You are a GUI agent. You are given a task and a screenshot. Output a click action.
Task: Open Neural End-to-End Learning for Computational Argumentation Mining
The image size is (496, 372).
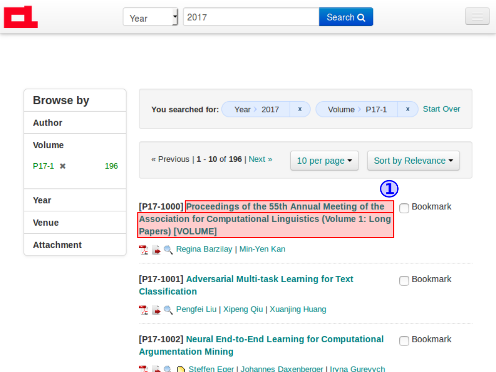(261, 345)
